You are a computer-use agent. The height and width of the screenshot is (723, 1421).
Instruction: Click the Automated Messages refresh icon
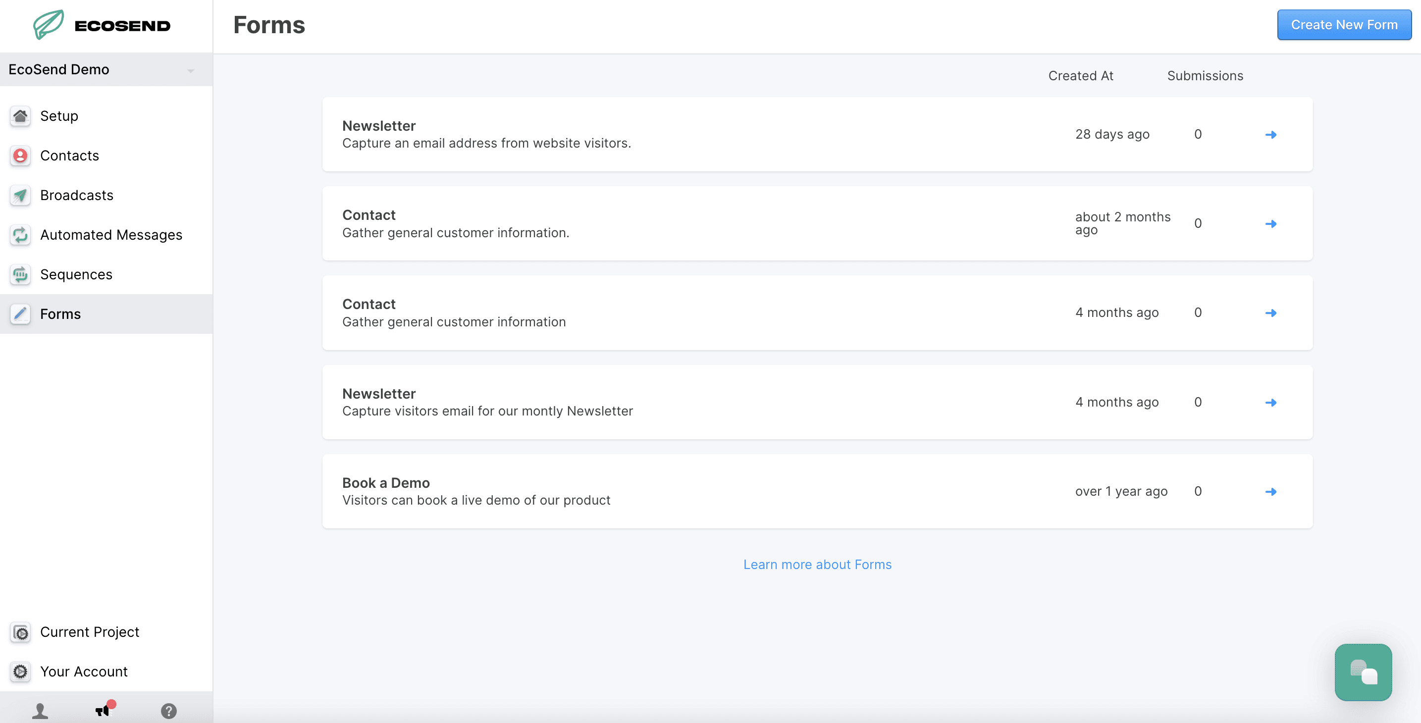tap(20, 235)
